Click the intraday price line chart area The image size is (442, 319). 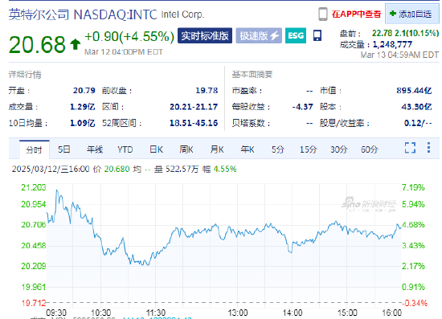click(x=223, y=245)
